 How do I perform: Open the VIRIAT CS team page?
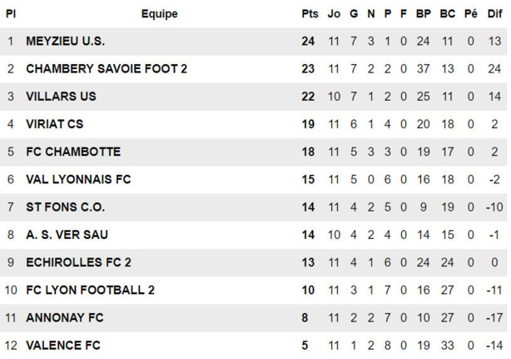tap(54, 124)
